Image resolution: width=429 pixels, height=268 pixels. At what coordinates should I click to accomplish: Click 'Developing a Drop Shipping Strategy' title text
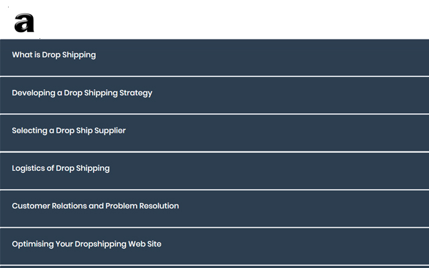tap(82, 92)
